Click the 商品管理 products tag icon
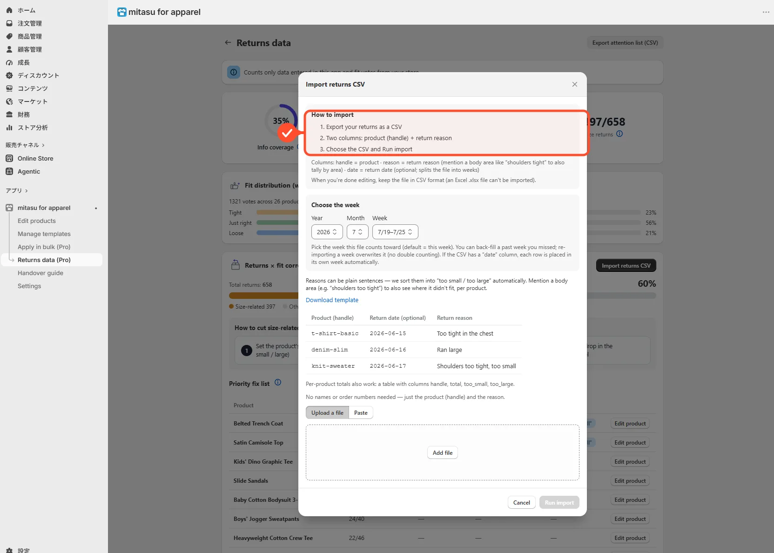Image resolution: width=774 pixels, height=553 pixels. 9,36
